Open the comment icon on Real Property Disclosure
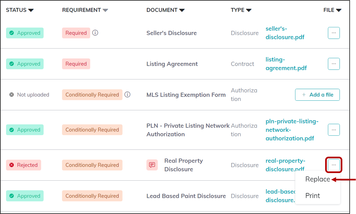The height and width of the screenshot is (214, 356). [152, 165]
